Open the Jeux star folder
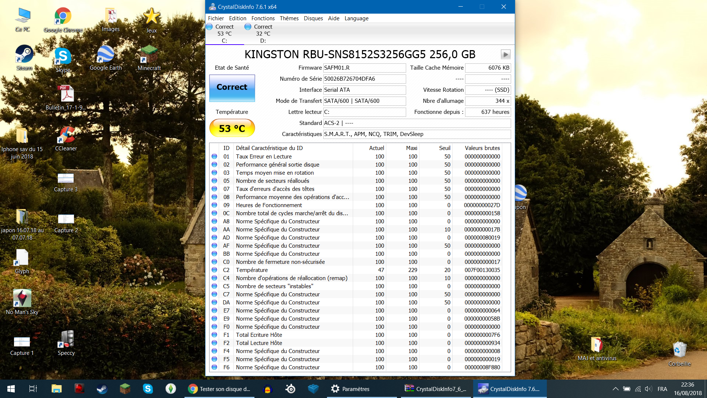The width and height of the screenshot is (707, 398). pos(152,21)
